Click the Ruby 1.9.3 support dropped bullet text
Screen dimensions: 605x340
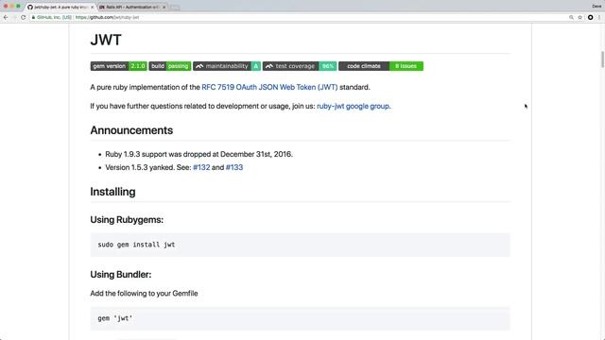pos(199,154)
